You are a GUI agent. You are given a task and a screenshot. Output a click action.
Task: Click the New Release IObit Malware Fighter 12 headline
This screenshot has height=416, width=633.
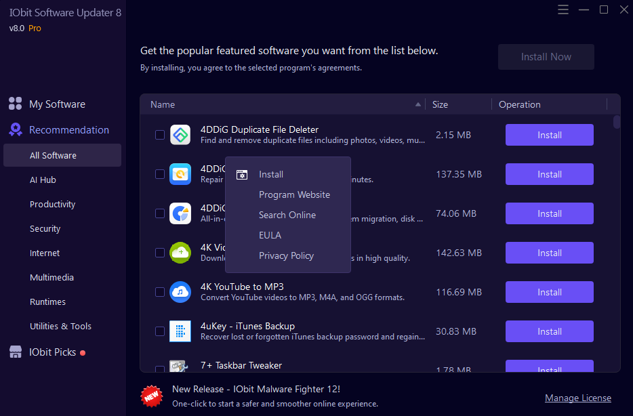pyautogui.click(x=256, y=389)
